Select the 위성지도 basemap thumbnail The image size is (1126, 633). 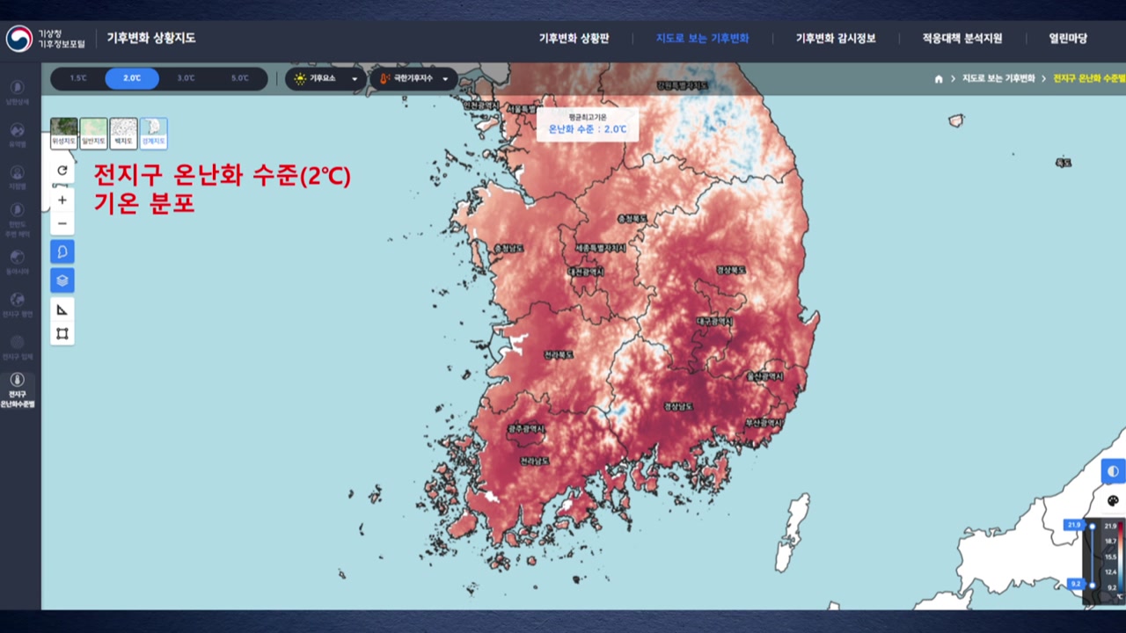pos(63,133)
